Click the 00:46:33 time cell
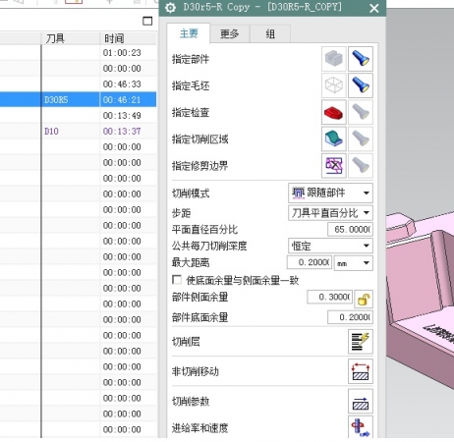Screen dimensions: 454x442 (x=128, y=83)
